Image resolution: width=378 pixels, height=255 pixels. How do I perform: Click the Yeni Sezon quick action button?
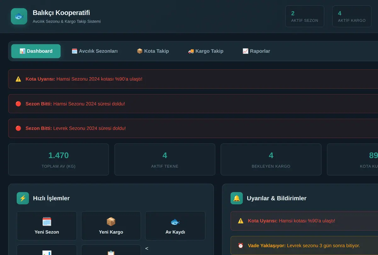[47, 226]
